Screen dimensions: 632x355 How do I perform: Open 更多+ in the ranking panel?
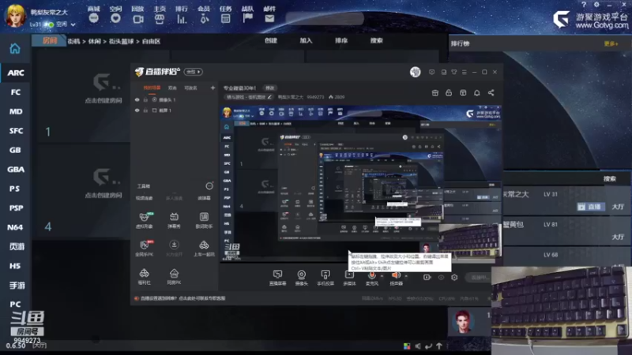tap(611, 43)
